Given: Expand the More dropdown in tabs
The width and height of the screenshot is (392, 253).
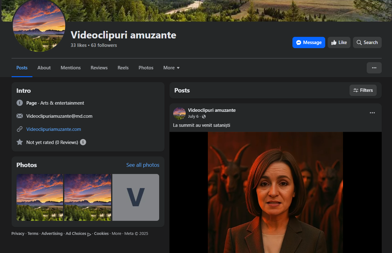Looking at the screenshot, I should point(171,68).
